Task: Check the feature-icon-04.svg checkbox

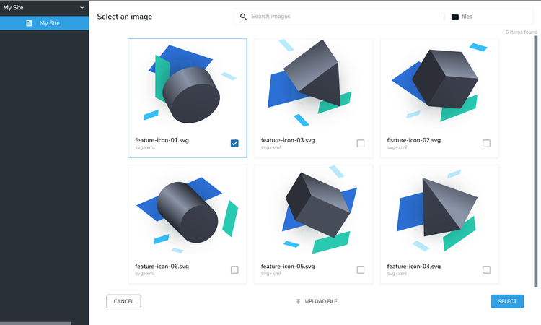Action: [x=486, y=269]
